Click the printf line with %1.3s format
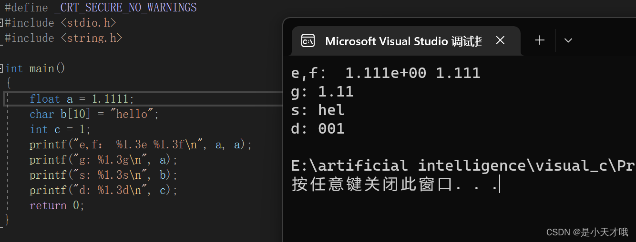Screen dimensions: 636x242 (103, 175)
